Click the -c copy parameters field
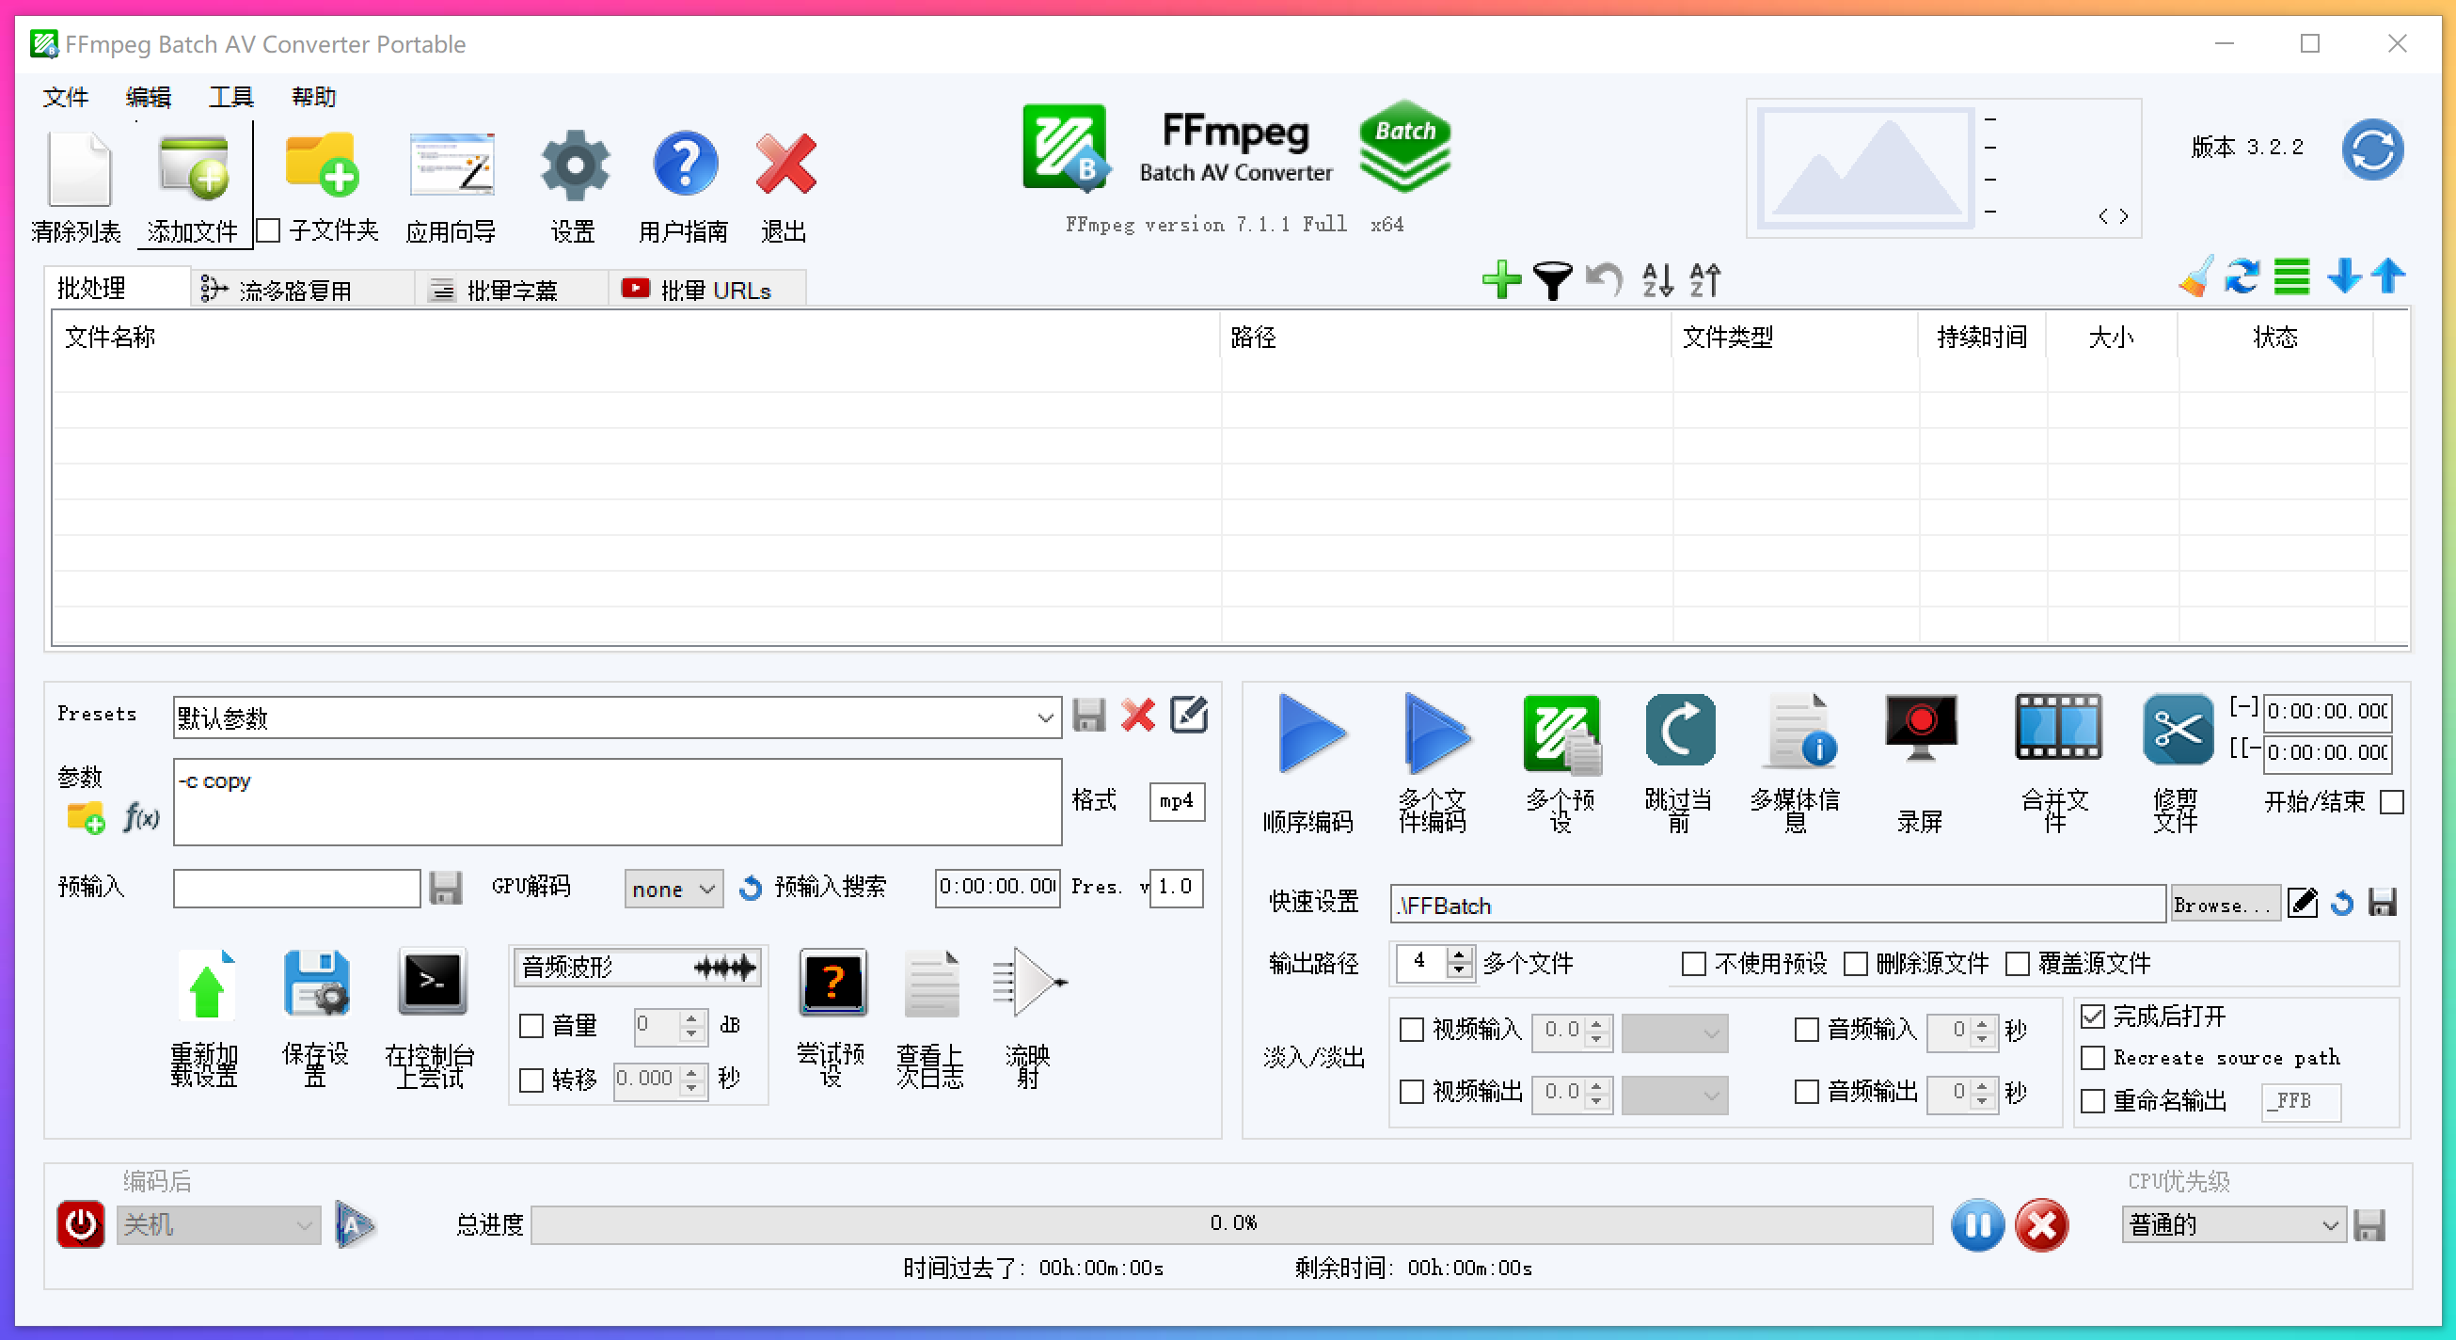 (616, 801)
